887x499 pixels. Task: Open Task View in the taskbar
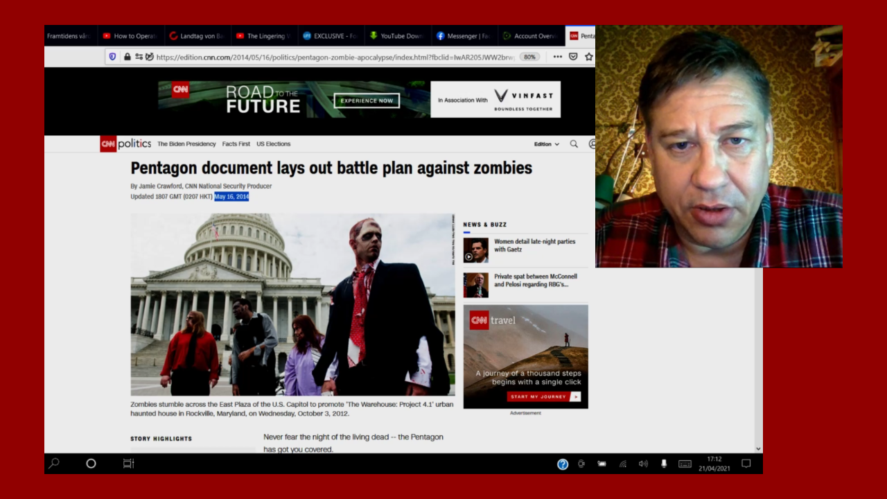click(x=128, y=464)
